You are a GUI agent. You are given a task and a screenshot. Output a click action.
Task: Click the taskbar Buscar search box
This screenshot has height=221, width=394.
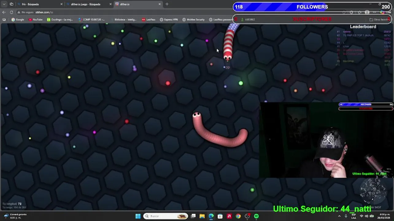pos(166,216)
